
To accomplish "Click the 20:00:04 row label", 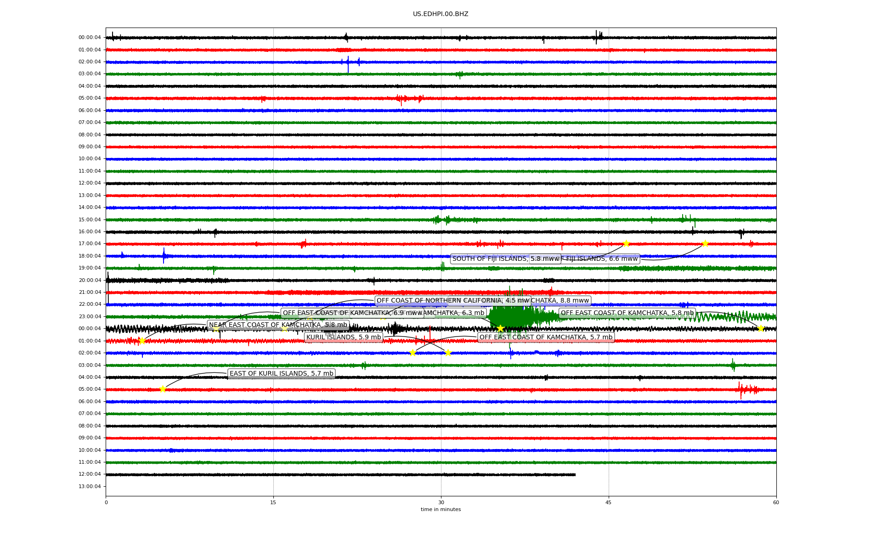I will pyautogui.click(x=90, y=281).
